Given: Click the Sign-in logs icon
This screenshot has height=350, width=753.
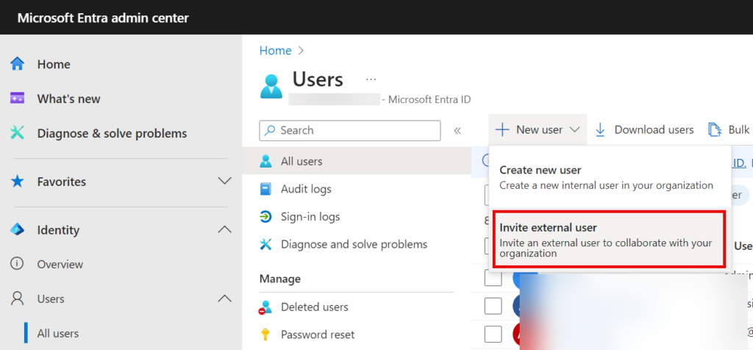Looking at the screenshot, I should [265, 217].
